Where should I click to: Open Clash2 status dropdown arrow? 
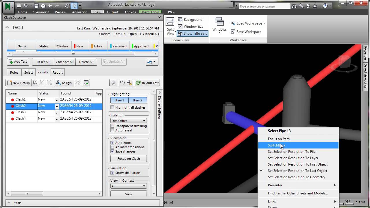pyautogui.click(x=57, y=106)
